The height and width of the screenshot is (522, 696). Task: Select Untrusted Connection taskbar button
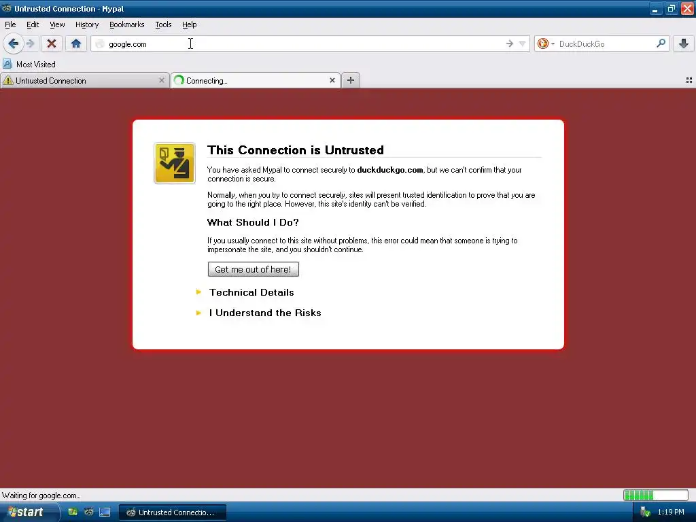(x=173, y=512)
